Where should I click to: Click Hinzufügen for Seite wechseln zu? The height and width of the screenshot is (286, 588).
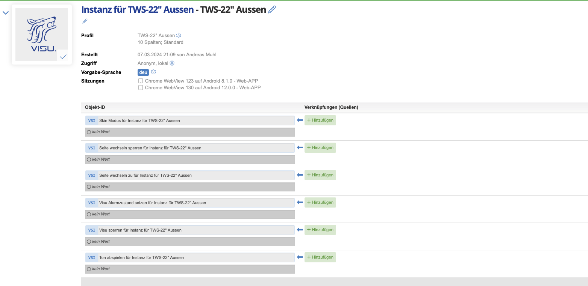(x=320, y=175)
